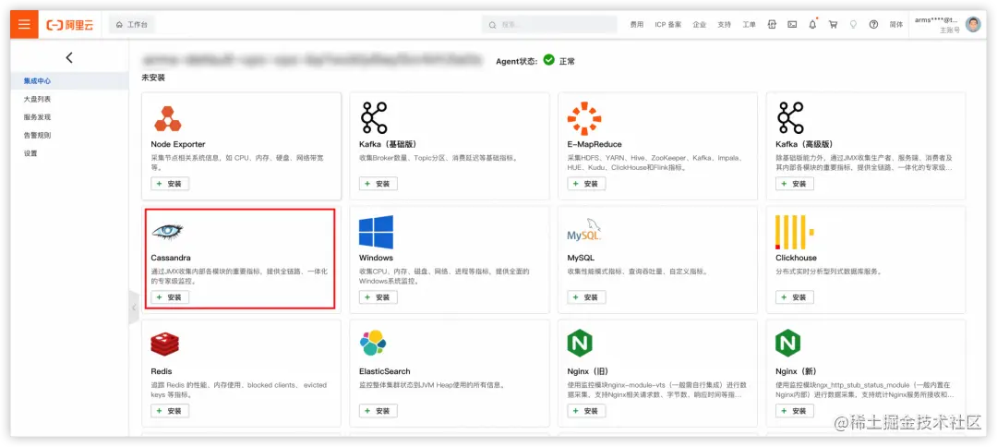
Task: Install Redis
Action: point(170,411)
